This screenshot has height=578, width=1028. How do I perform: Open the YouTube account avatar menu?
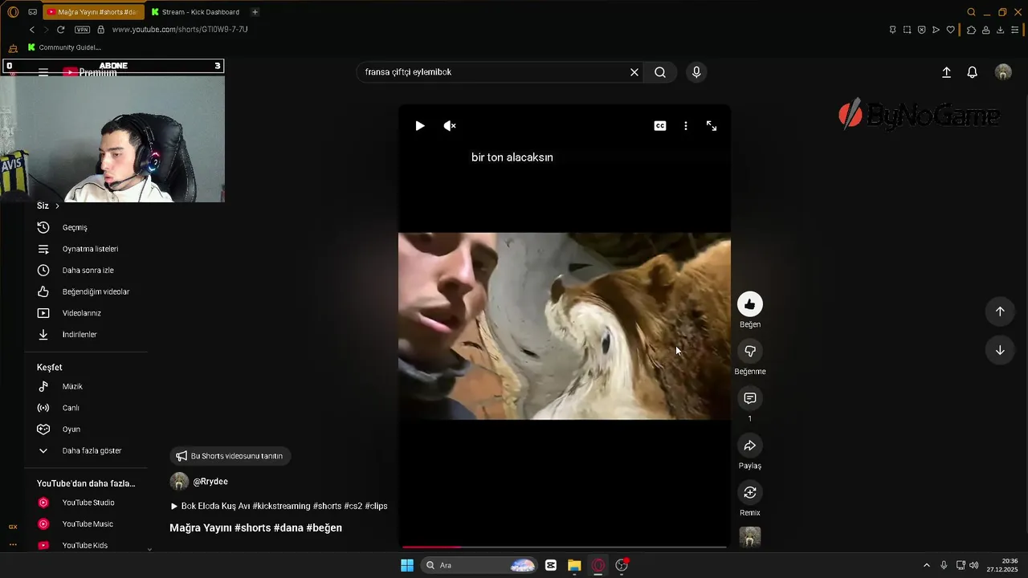click(1003, 72)
